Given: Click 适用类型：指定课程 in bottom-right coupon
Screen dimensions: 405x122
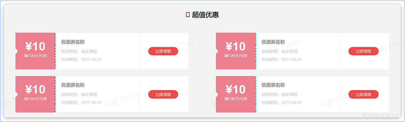Looking at the screenshot, I should [279, 94].
